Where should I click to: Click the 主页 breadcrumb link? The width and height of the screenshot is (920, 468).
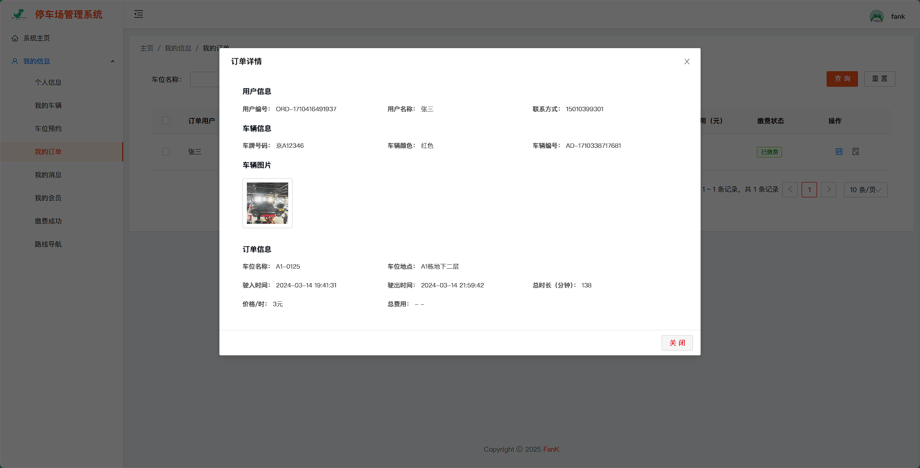(x=147, y=48)
